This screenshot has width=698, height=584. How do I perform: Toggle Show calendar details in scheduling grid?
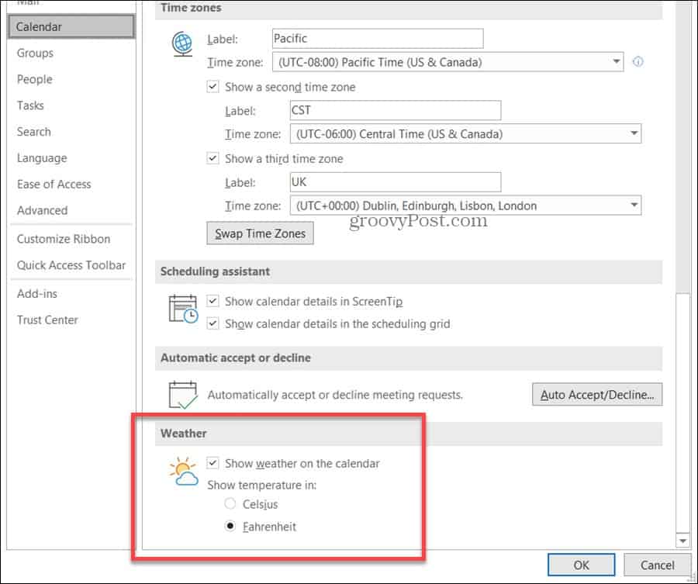click(213, 323)
